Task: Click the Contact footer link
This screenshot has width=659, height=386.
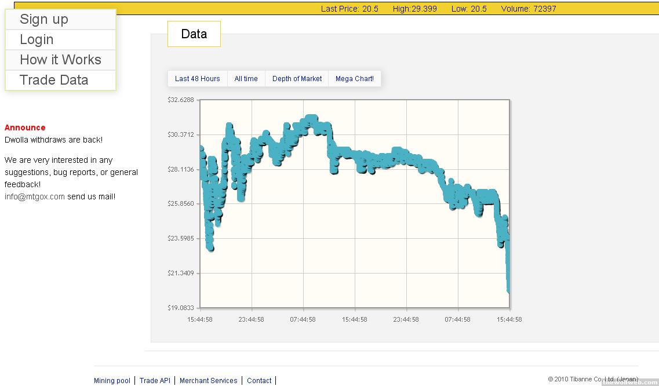Action: tap(259, 381)
